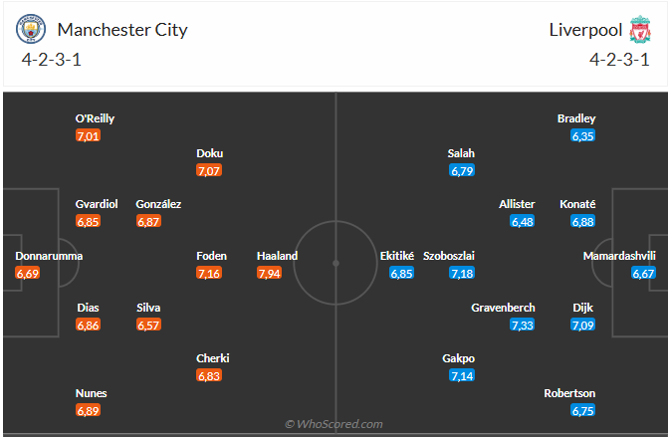668x437 pixels.
Task: Open player Salah's name
Action: coord(461,153)
